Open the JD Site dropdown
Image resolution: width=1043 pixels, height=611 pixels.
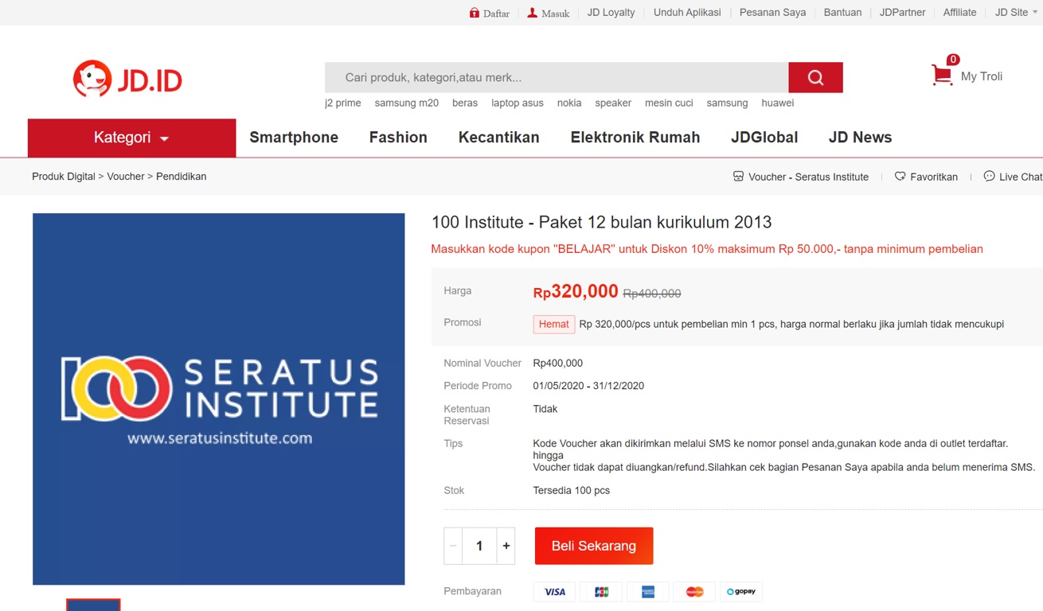1016,13
